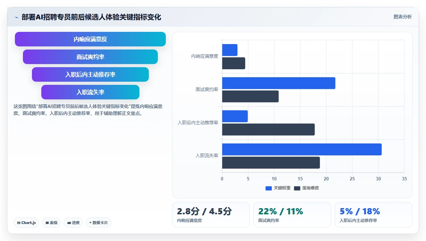Click y-axis label 入职流失率 in chart
The image size is (426, 241).
tap(207, 156)
